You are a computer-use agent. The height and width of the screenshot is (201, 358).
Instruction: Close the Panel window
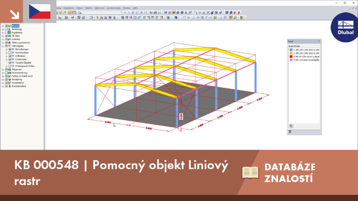tap(319, 41)
